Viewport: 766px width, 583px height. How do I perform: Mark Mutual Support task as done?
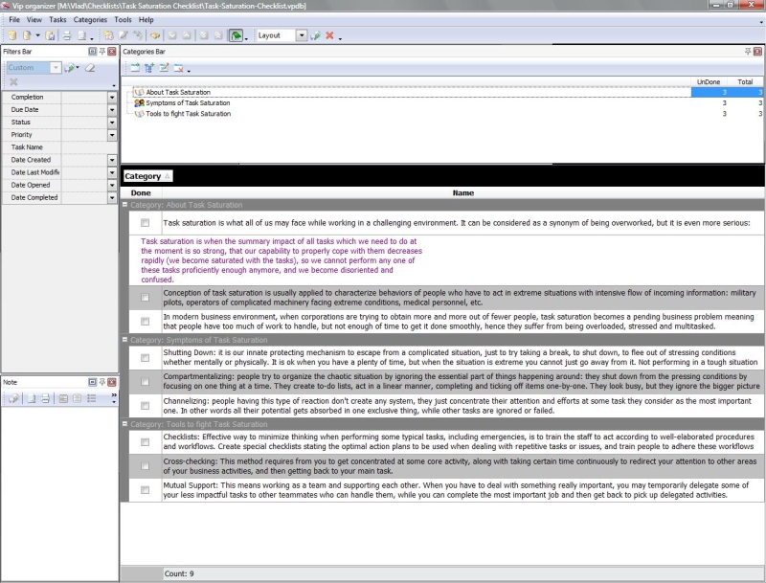point(145,490)
